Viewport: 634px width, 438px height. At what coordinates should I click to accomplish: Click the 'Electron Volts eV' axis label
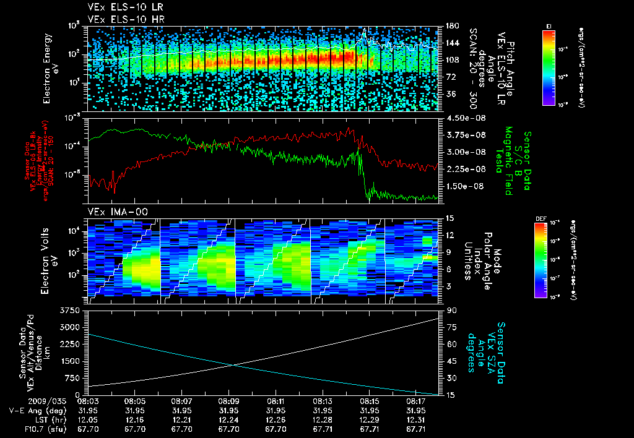[x=48, y=261]
